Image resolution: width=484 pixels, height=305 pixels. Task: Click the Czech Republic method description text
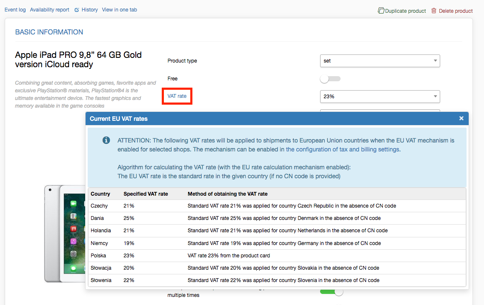(292, 206)
